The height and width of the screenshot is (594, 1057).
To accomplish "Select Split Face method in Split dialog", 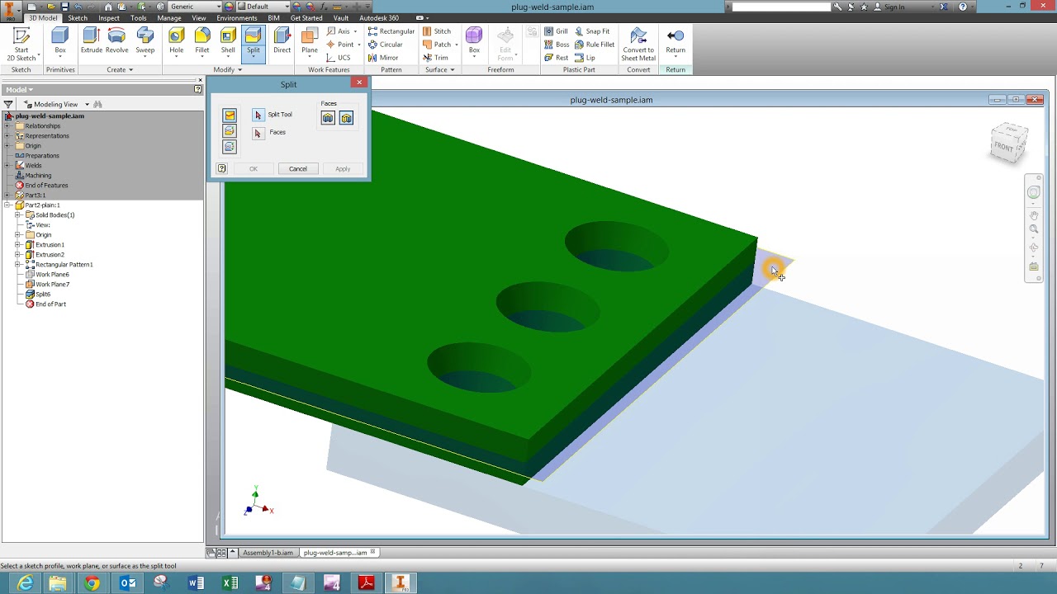I will pos(230,115).
